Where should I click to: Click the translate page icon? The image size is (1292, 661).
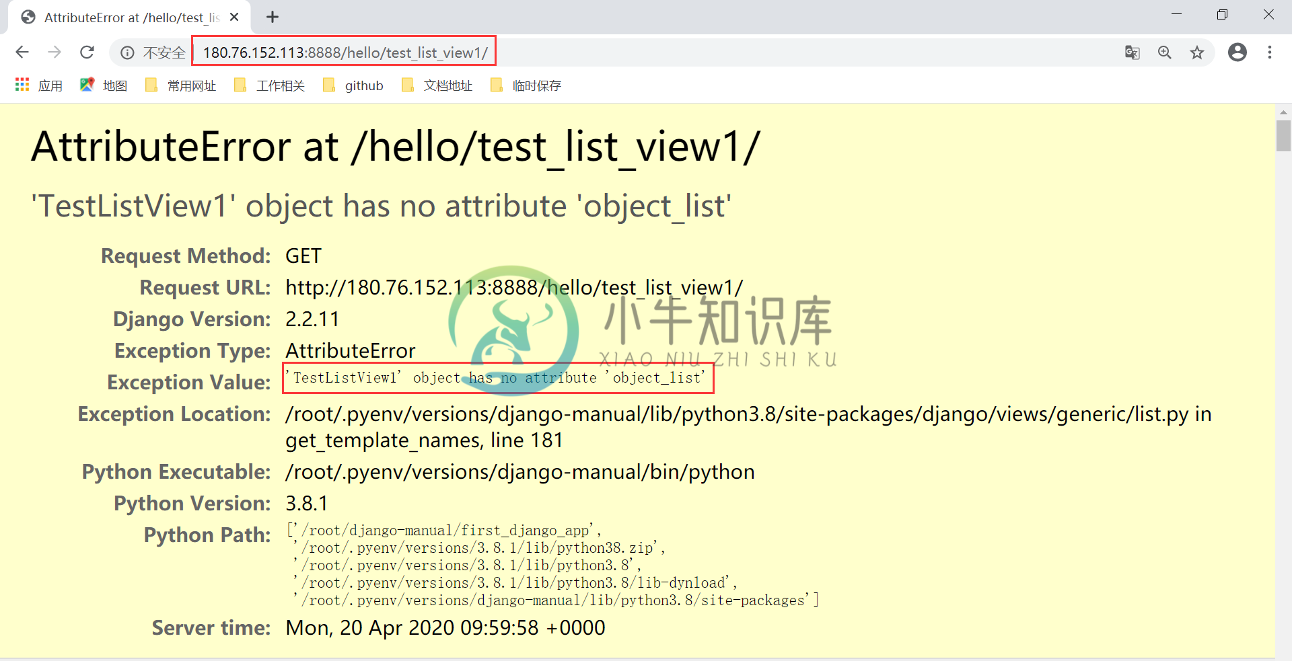coord(1133,52)
